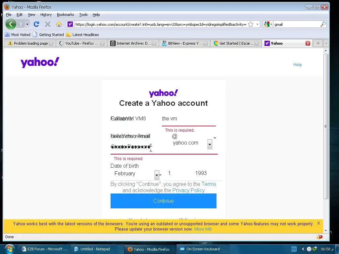Click the Yahoo site identity icon in address bar
The image size is (339, 254).
tap(70, 24)
